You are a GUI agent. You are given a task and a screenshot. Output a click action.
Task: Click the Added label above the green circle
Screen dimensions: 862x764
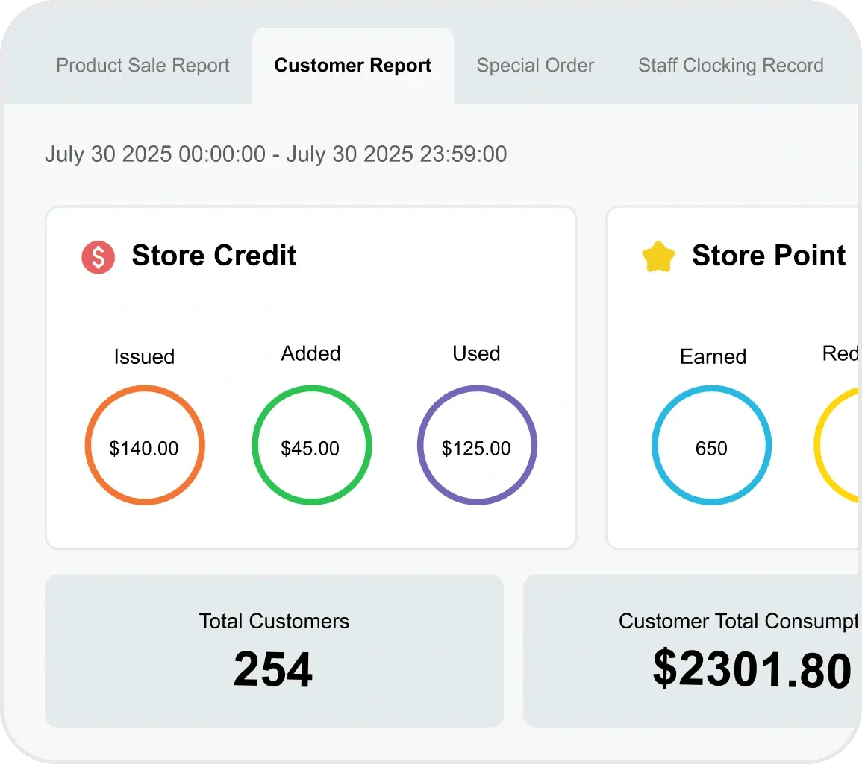[x=310, y=353]
